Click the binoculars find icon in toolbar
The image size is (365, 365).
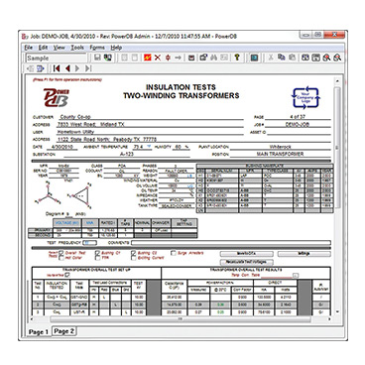tap(213, 58)
